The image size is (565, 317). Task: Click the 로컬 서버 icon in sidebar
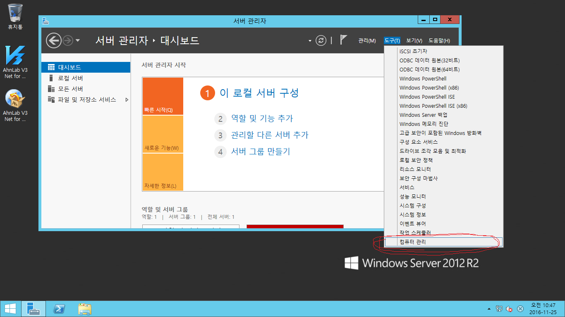coord(51,78)
